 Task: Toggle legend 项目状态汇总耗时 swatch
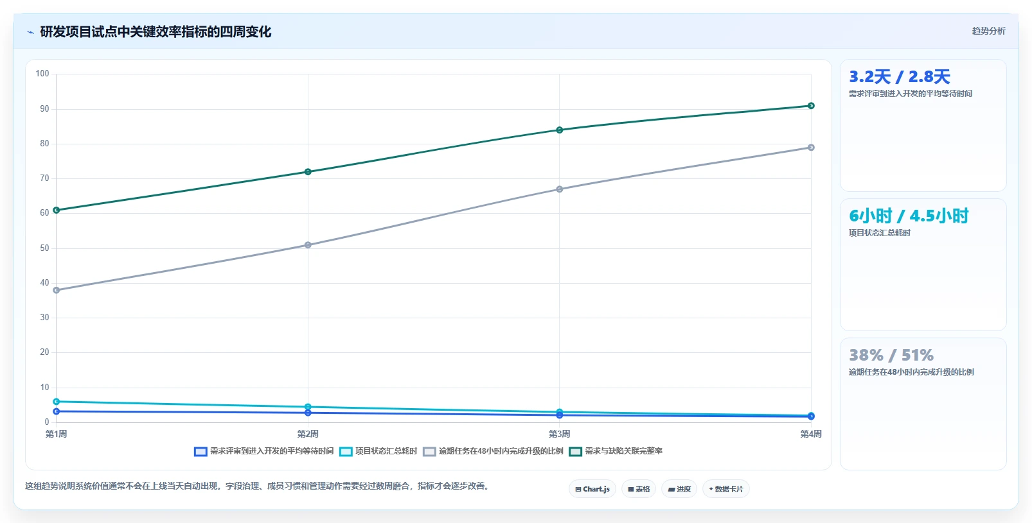(346, 452)
